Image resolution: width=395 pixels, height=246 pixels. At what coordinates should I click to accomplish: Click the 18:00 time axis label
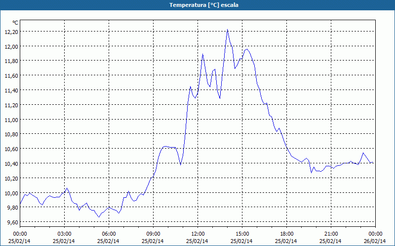287,234
